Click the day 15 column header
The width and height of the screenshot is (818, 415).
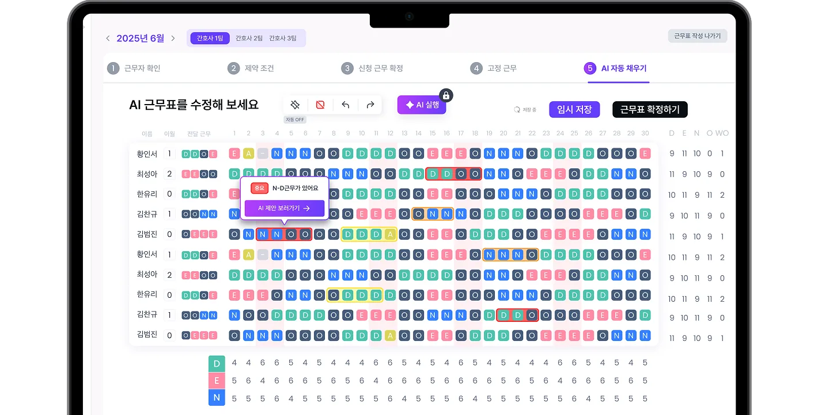pyautogui.click(x=433, y=133)
